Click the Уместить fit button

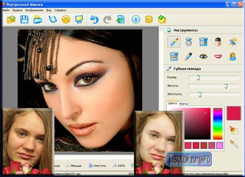tap(98, 166)
